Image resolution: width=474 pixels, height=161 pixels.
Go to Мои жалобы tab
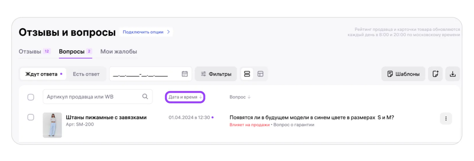[118, 52]
